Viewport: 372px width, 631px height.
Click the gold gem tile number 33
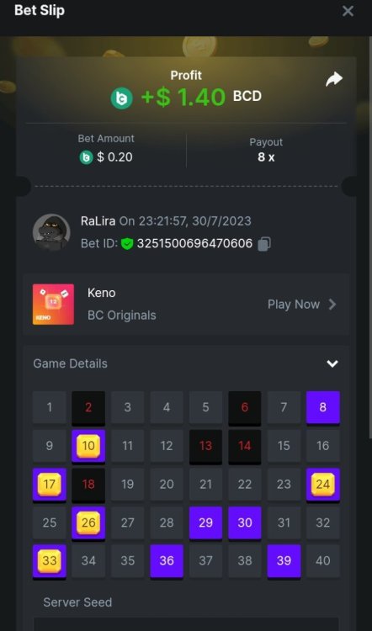(x=50, y=561)
